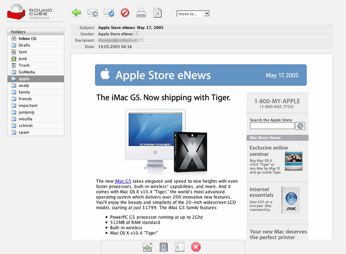
Task: Open the address book icon in bottom bar
Action: 164,247
